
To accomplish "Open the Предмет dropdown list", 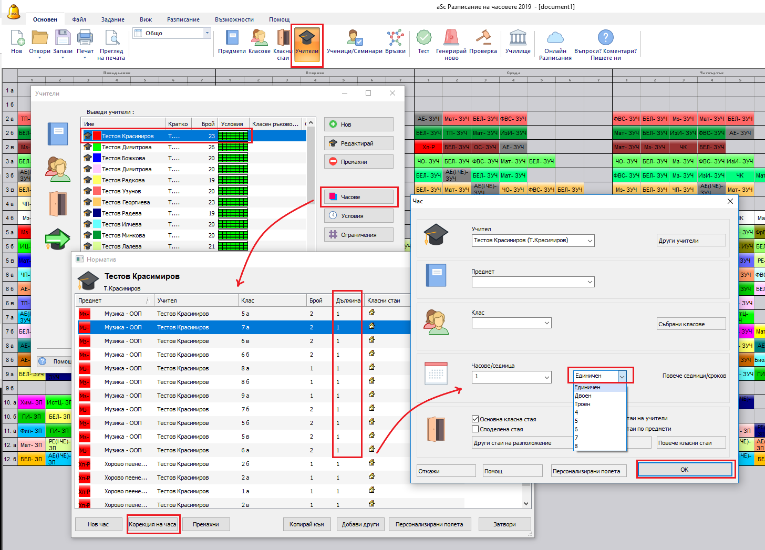I will click(590, 282).
